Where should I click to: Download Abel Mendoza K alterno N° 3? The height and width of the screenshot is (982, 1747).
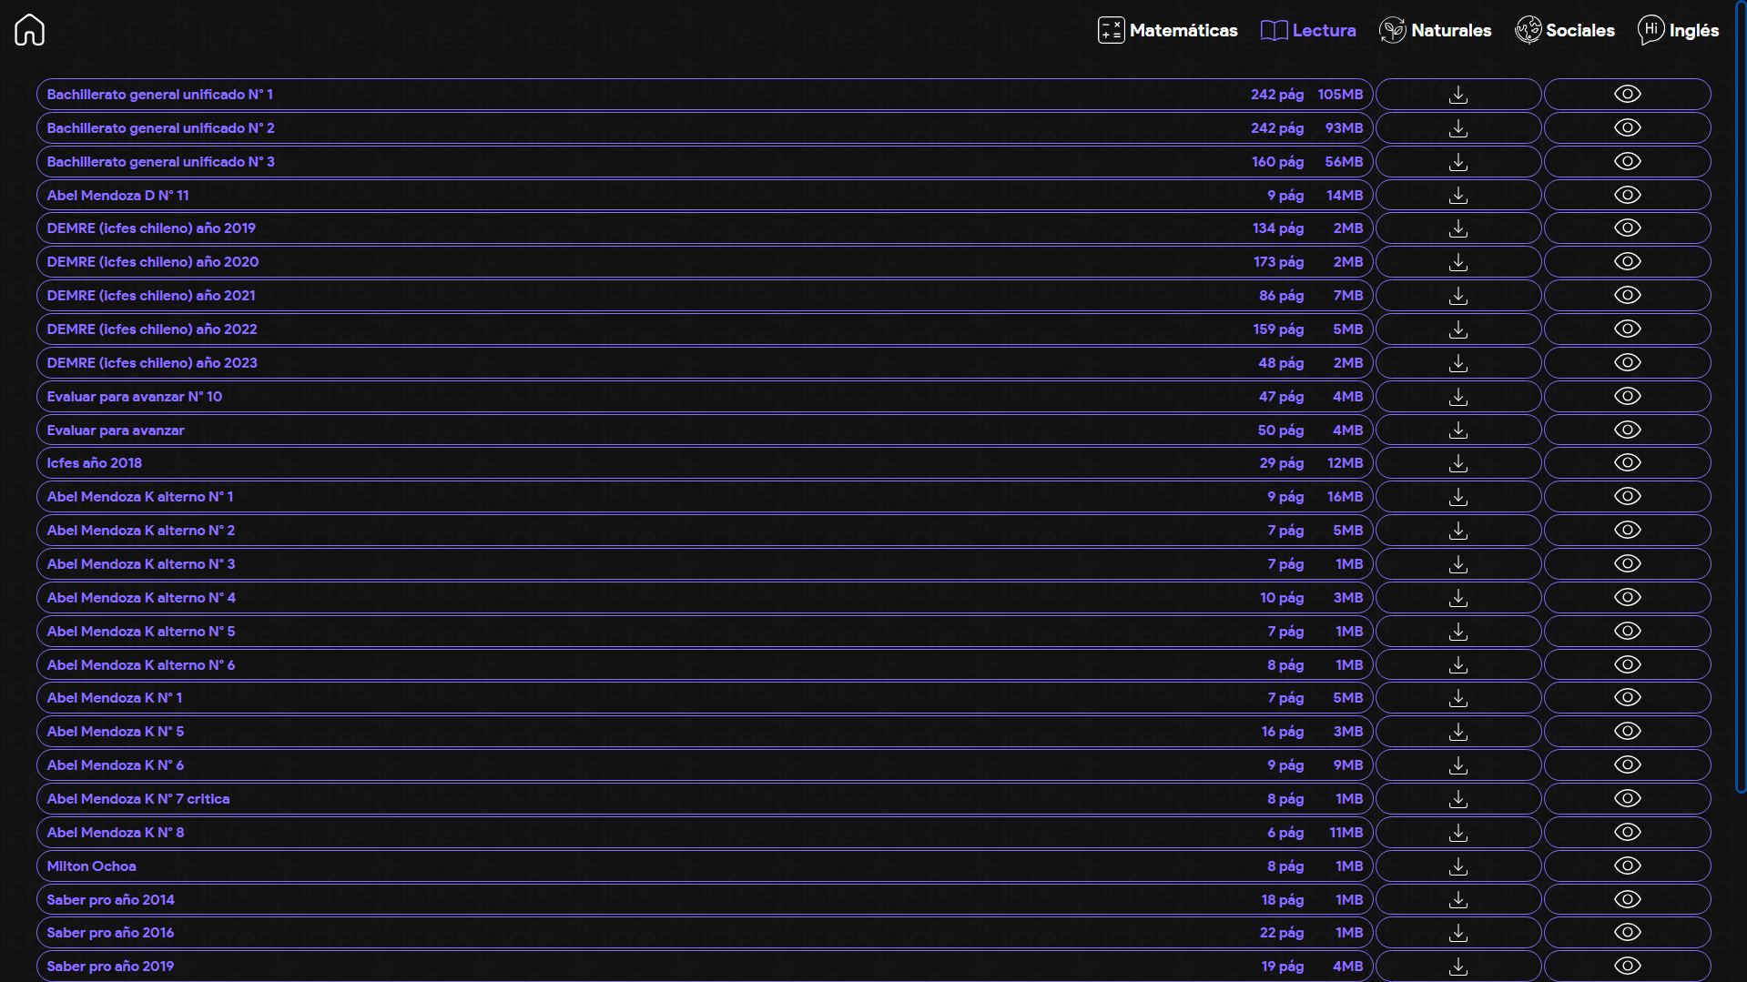[1458, 564]
